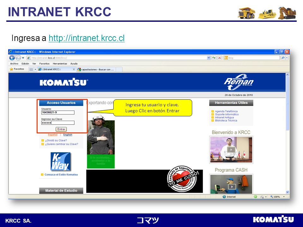Click the http://intranet.krcc.cl slide hyperlink
Screen dimensions: 303x227
click(86, 38)
